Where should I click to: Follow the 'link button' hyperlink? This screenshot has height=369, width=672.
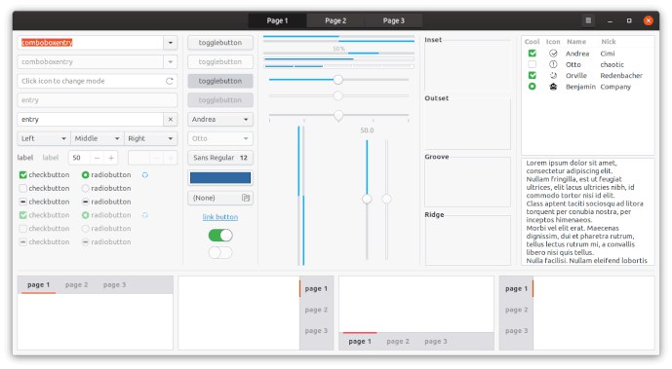click(x=220, y=217)
